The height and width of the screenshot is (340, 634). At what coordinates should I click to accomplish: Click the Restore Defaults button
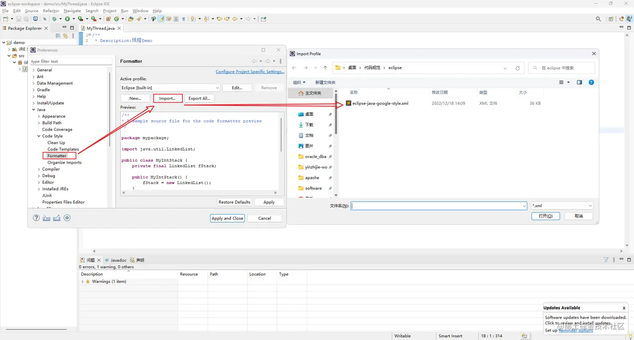tap(234, 202)
